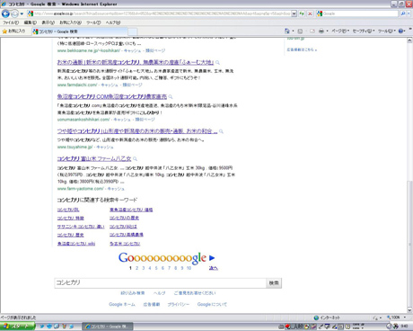Click the system clock in the tray
This screenshot has height=331, width=413.
[404, 327]
